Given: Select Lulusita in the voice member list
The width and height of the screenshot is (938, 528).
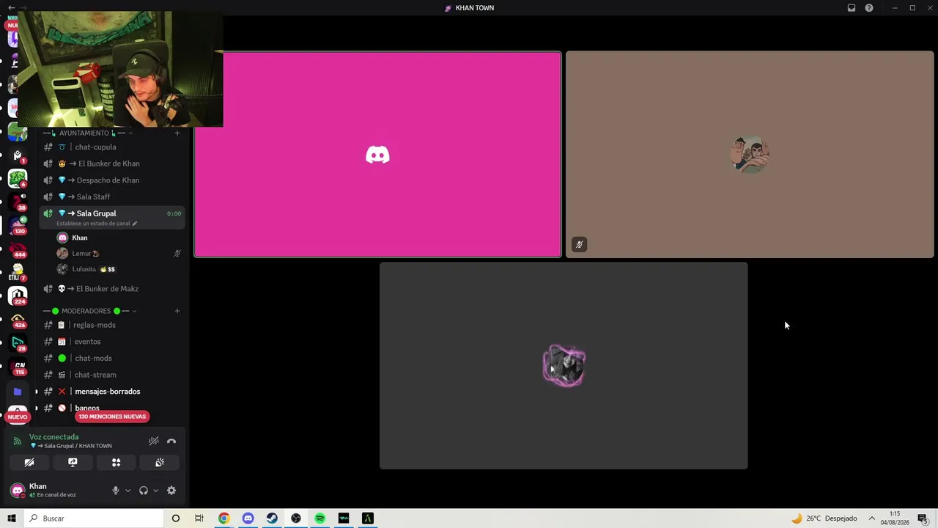Looking at the screenshot, I should pos(119,269).
